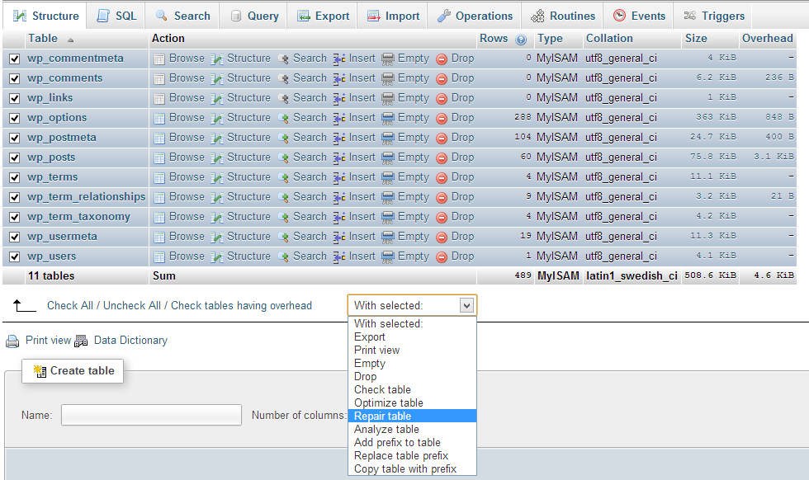The width and height of the screenshot is (809, 480).
Task: Click the Structure icon for wp_links row
Action: coord(217,98)
